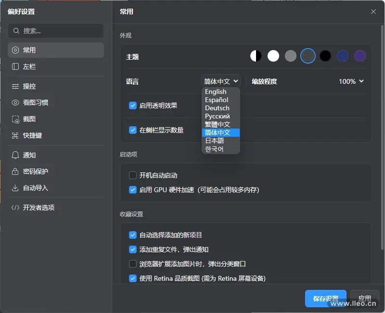The width and height of the screenshot is (385, 313).
Task: Open the 开发者选项 settings section
Action: click(x=38, y=208)
